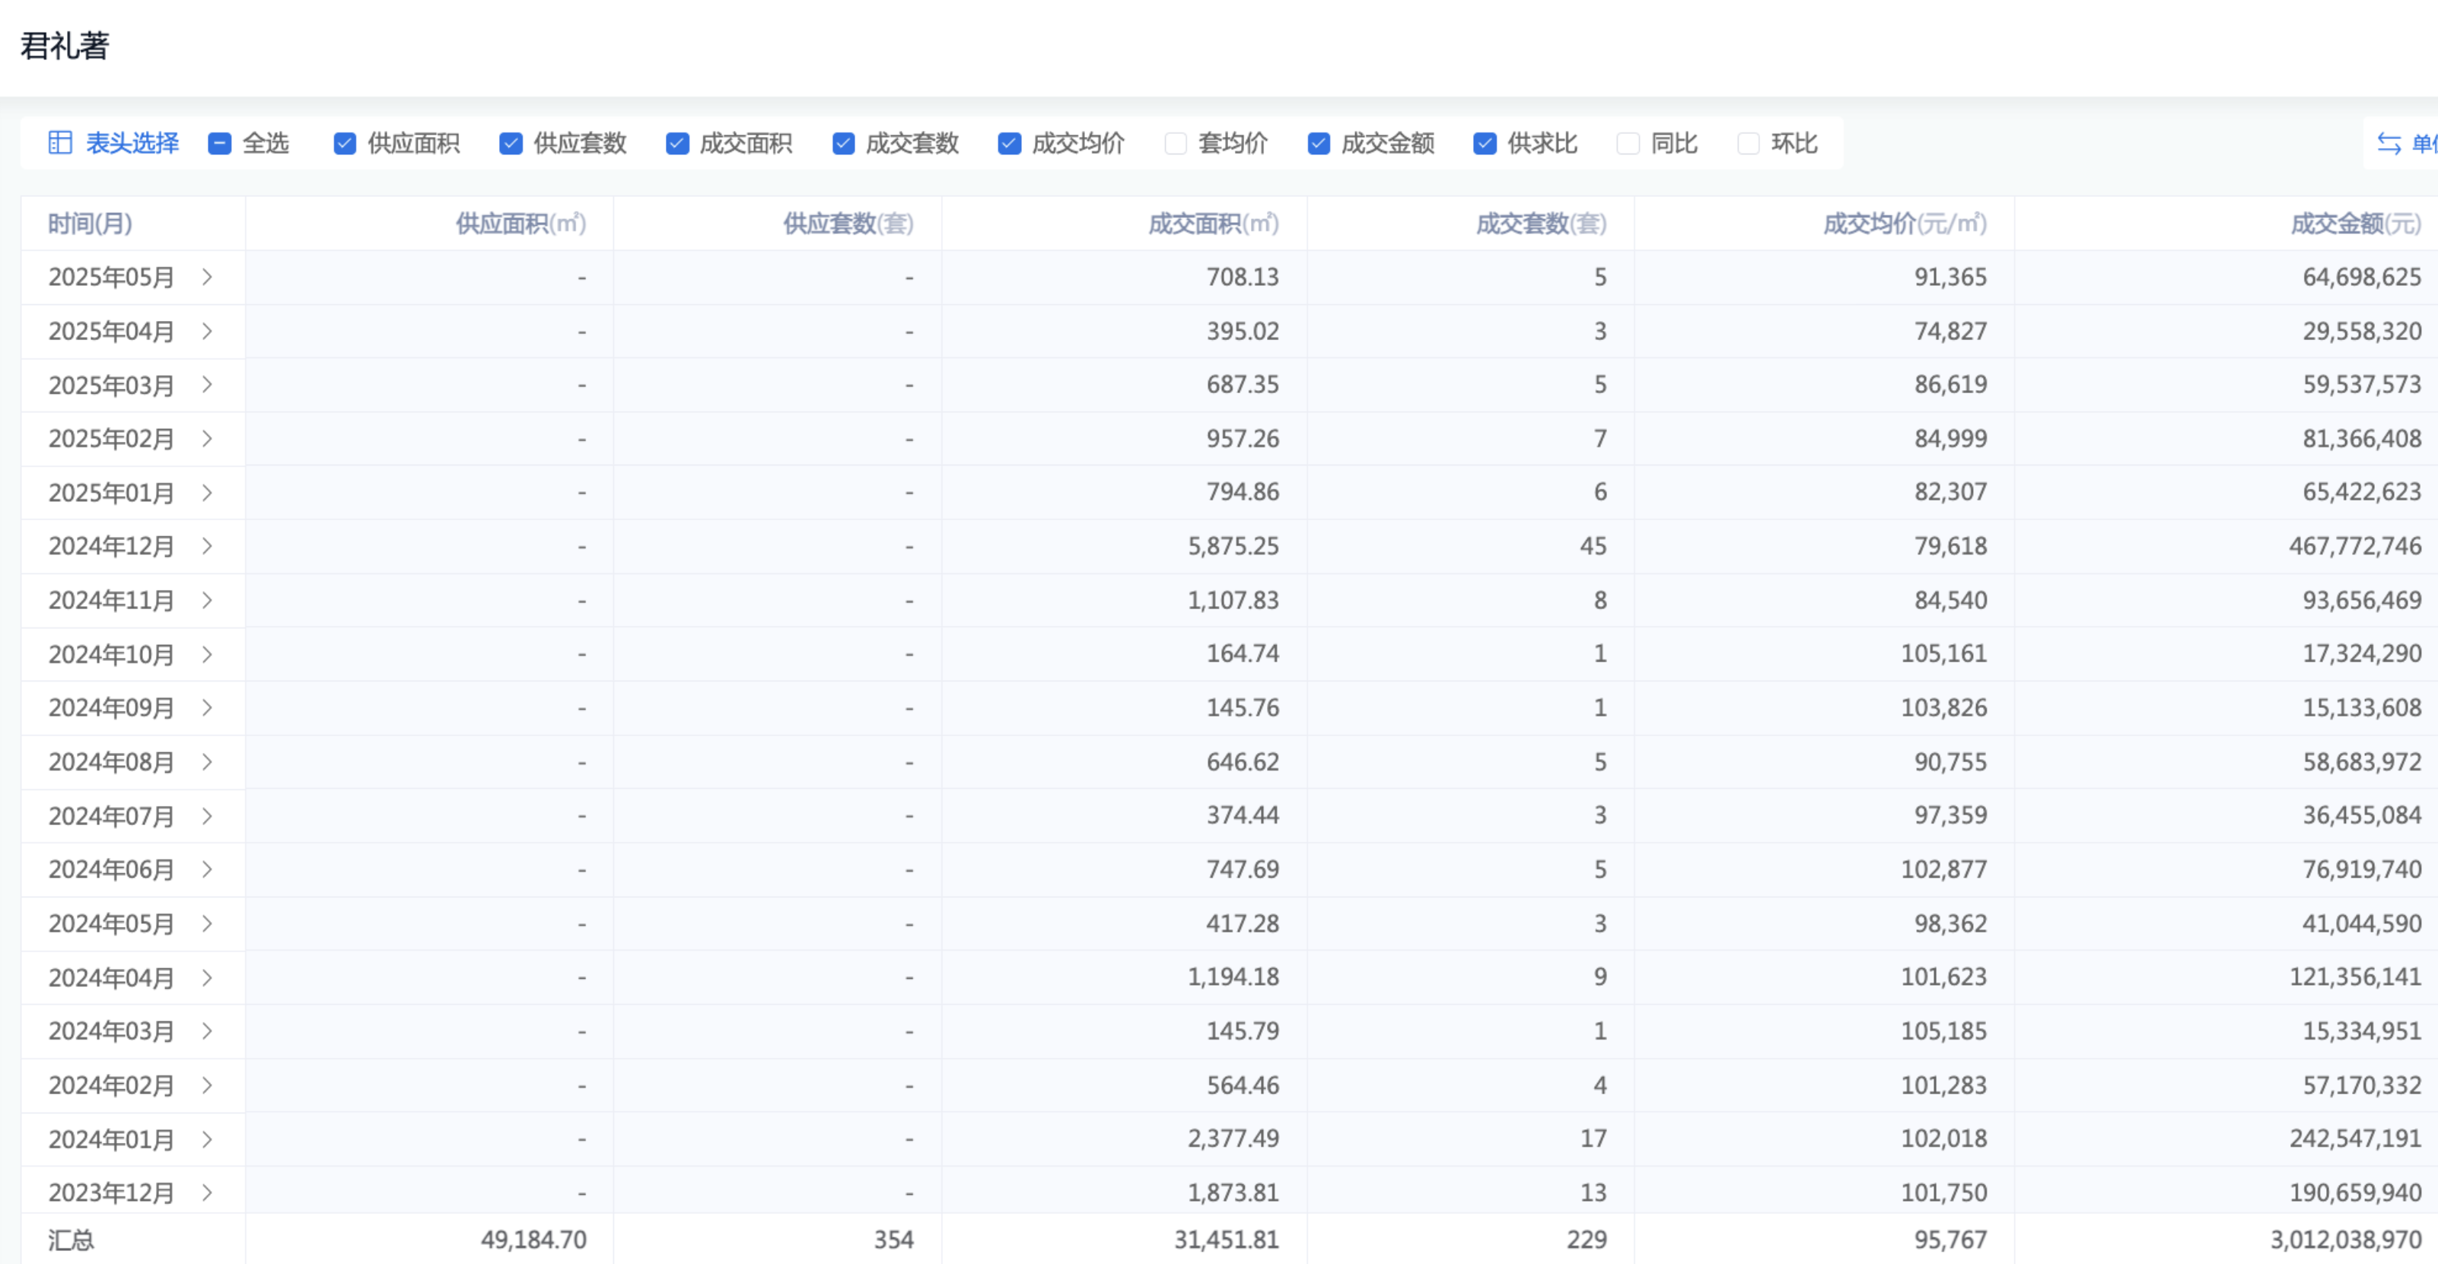This screenshot has height=1264, width=2438.
Task: Uncheck the 供求比 checkbox
Action: click(x=1484, y=144)
